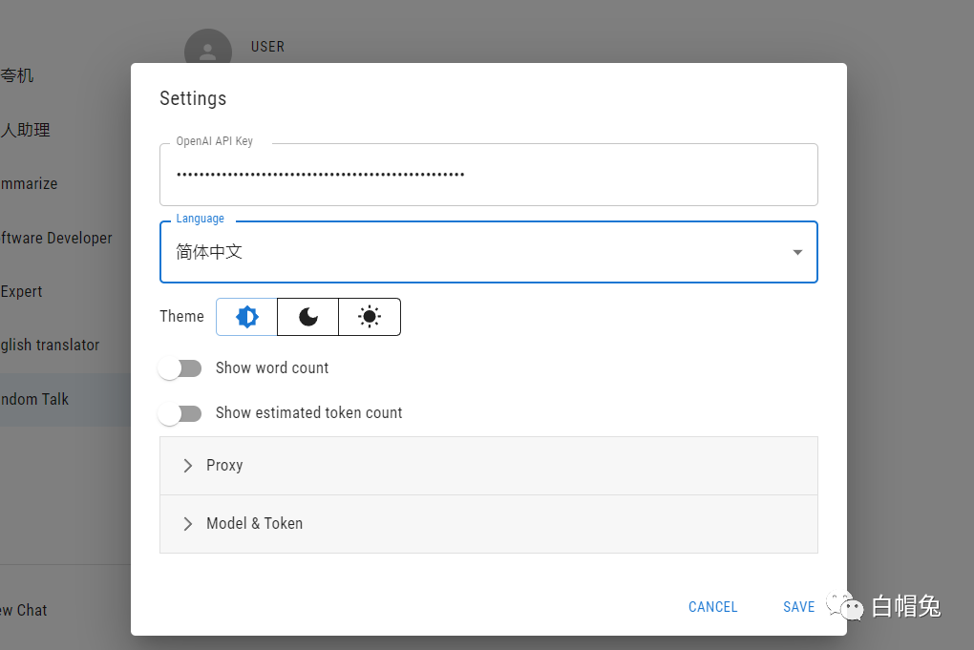
Task: Select the auto system theme icon
Action: pos(246,317)
